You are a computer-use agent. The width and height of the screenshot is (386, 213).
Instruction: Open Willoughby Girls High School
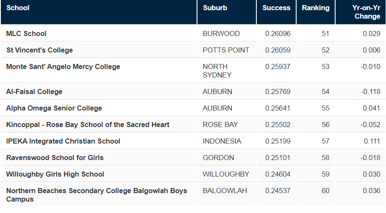click(x=55, y=174)
